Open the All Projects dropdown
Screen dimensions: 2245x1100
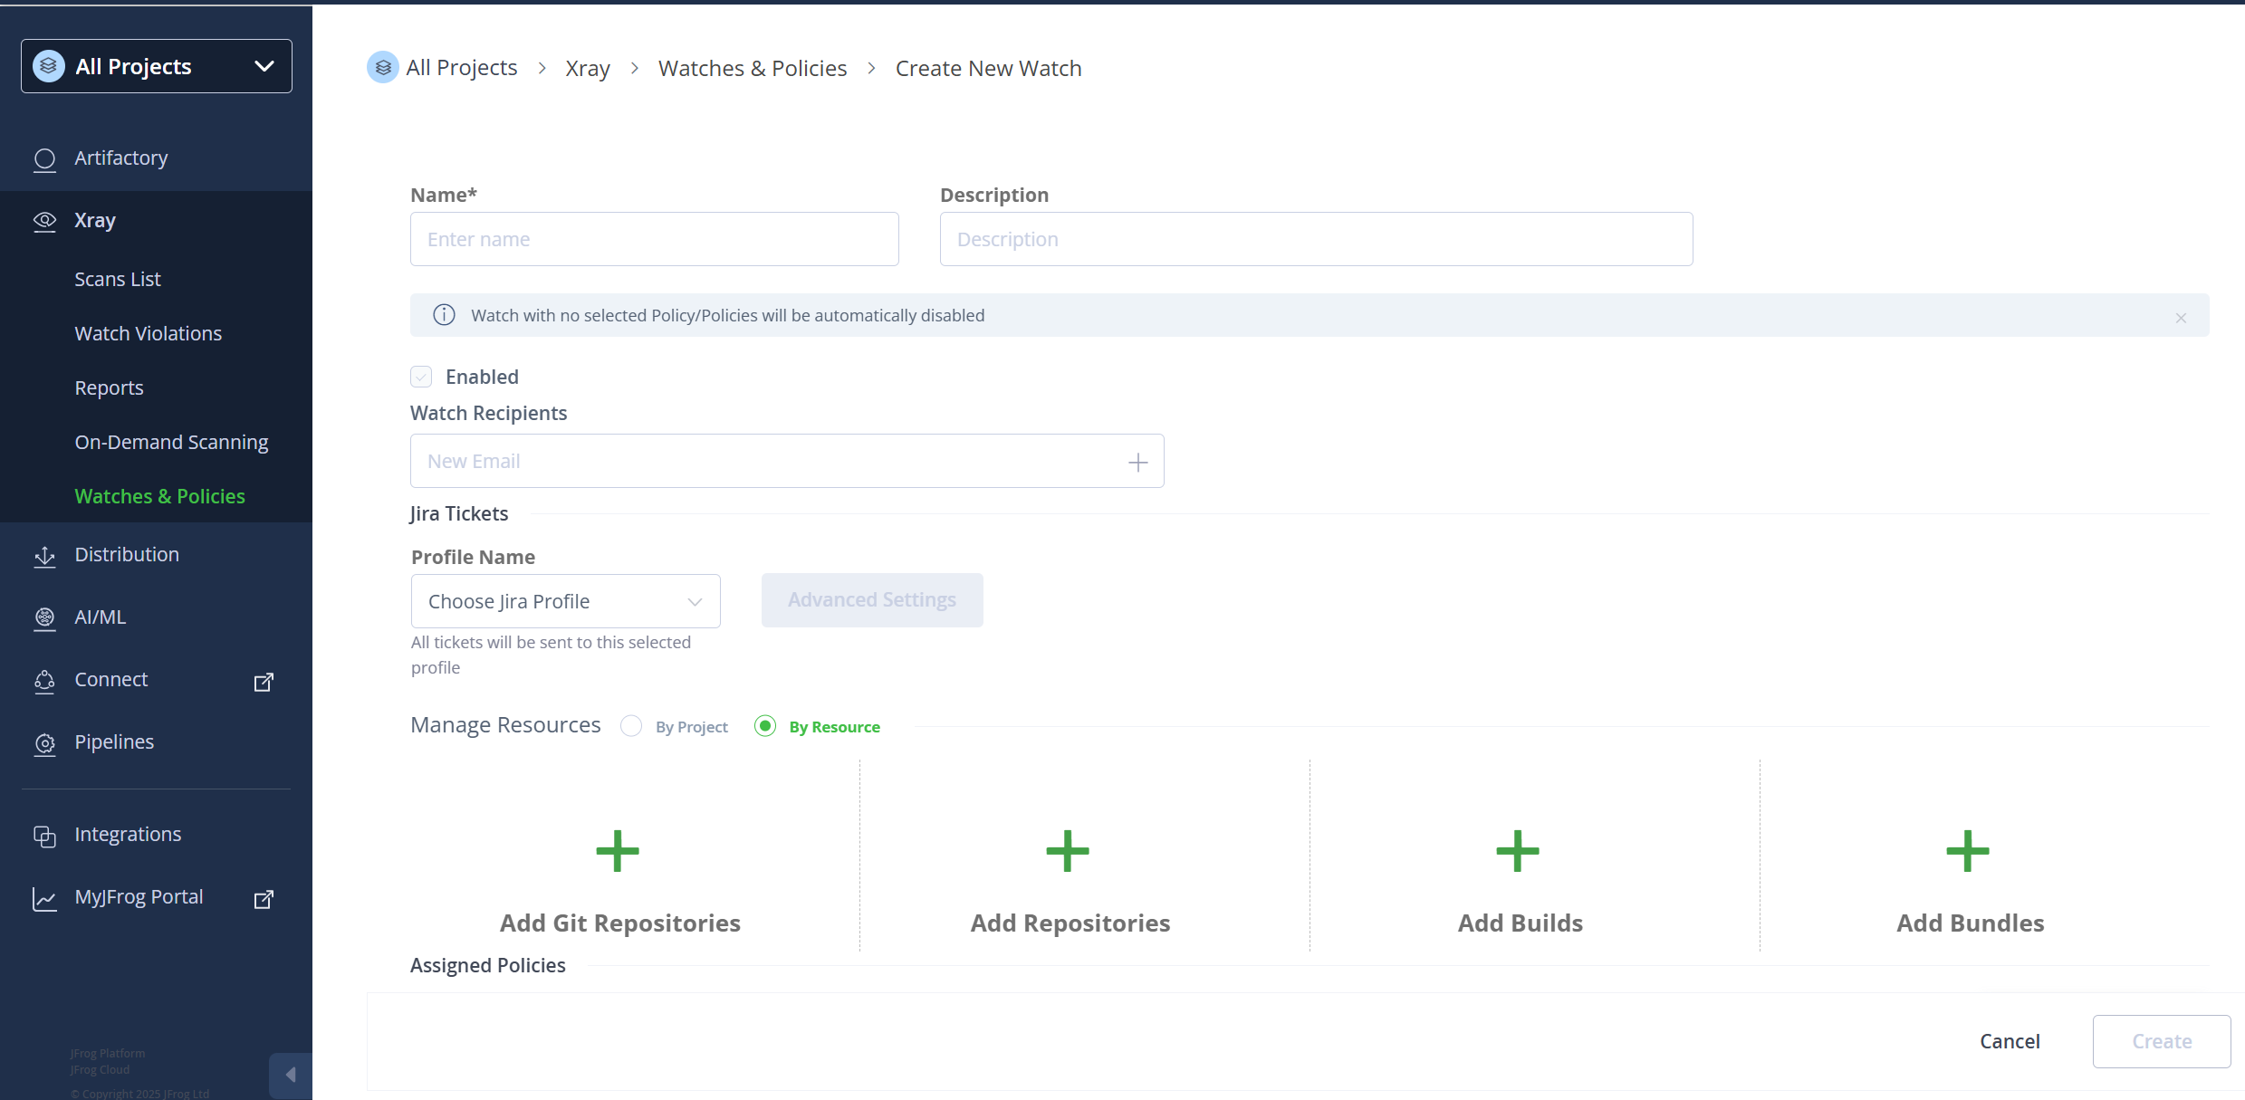click(x=157, y=66)
